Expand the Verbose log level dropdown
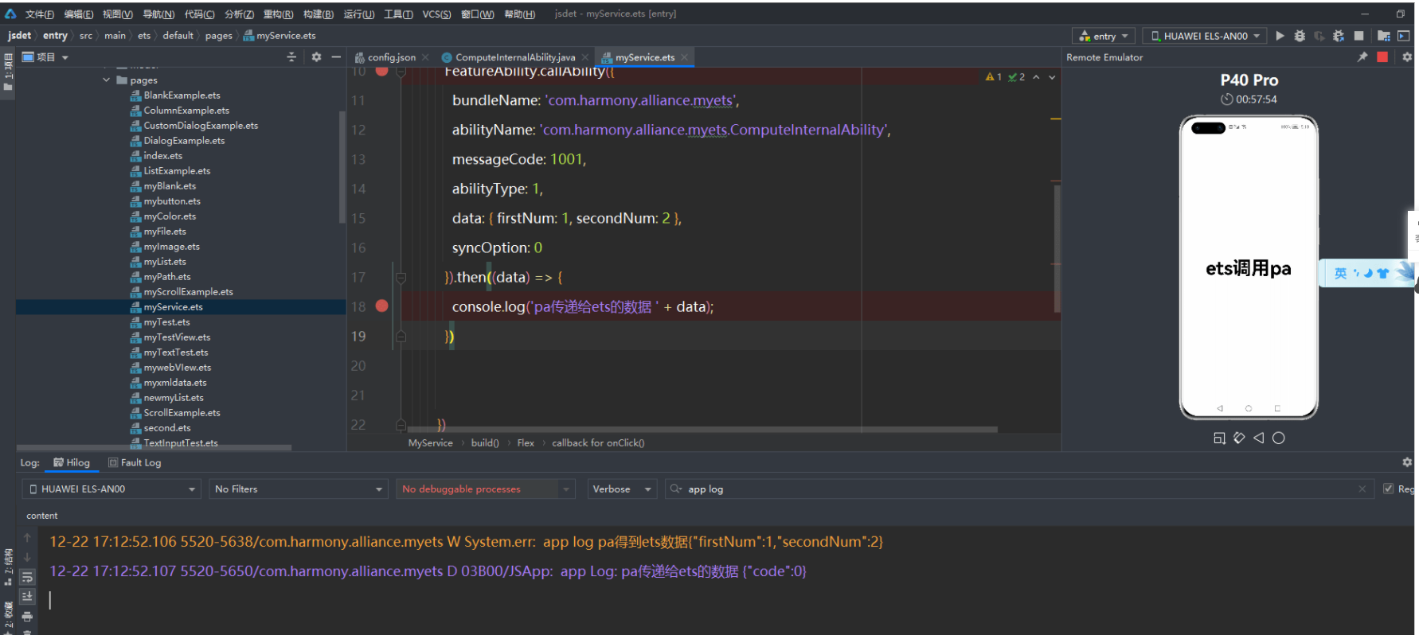 click(x=621, y=489)
